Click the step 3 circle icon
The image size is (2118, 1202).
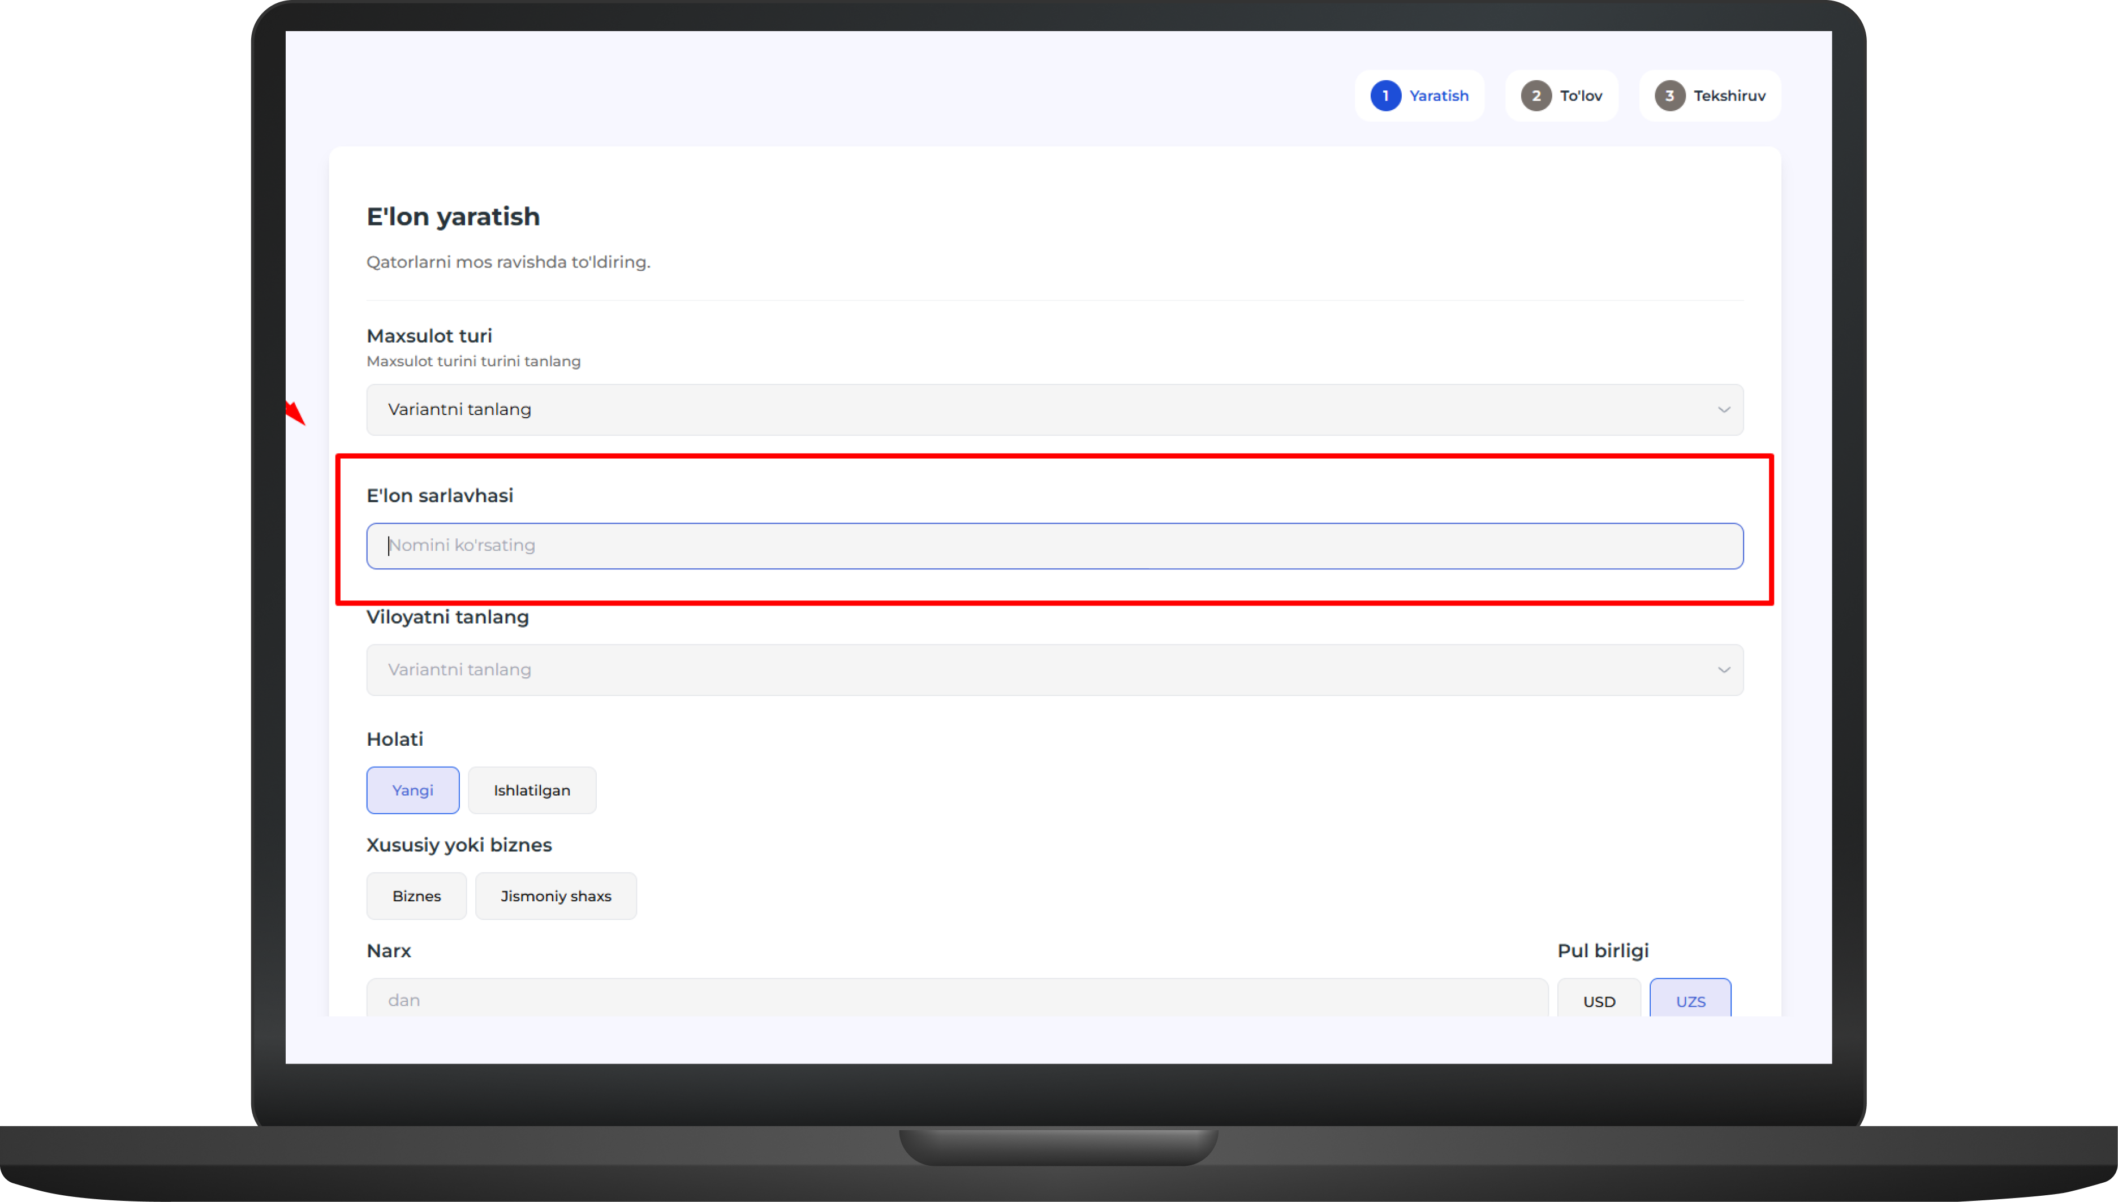(1669, 96)
